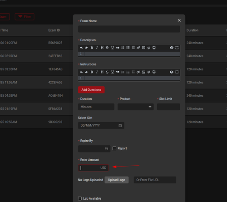Check the Report checkbox
Screen dimensions: 227x202
[114, 148]
